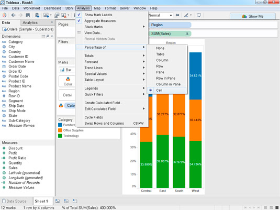Click the Show Sheet Sorter status icon
280x210 pixels.
pos(265,207)
